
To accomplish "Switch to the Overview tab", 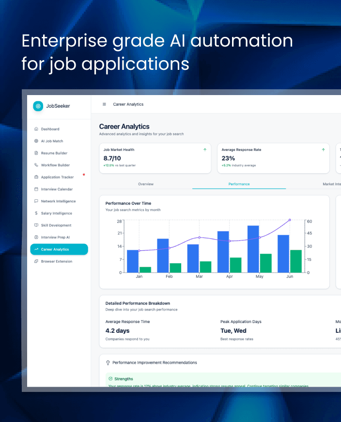I will point(146,184).
